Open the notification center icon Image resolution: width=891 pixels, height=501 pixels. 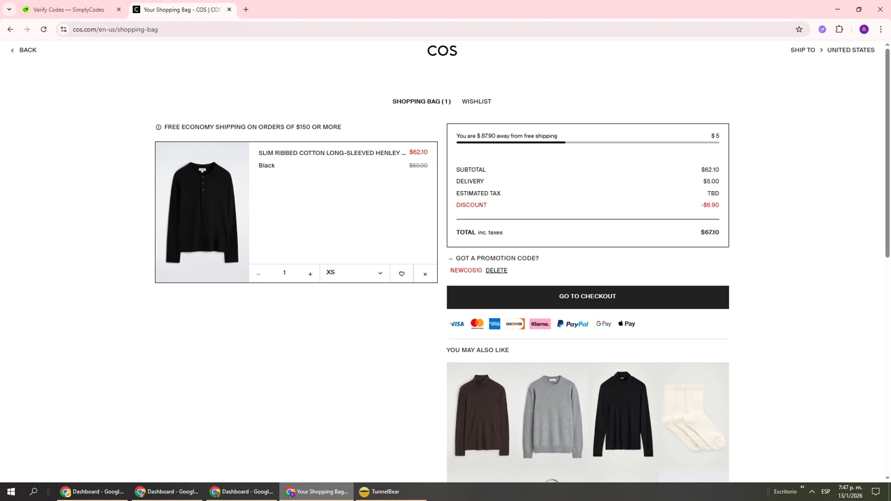pos(876,492)
